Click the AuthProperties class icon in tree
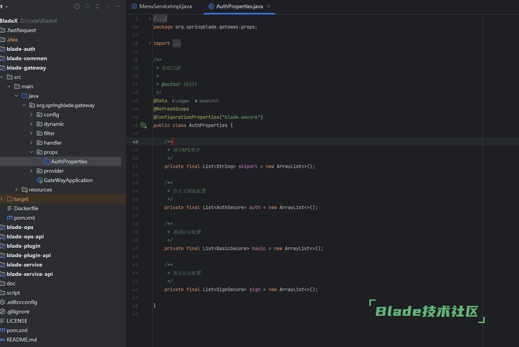 click(47, 161)
